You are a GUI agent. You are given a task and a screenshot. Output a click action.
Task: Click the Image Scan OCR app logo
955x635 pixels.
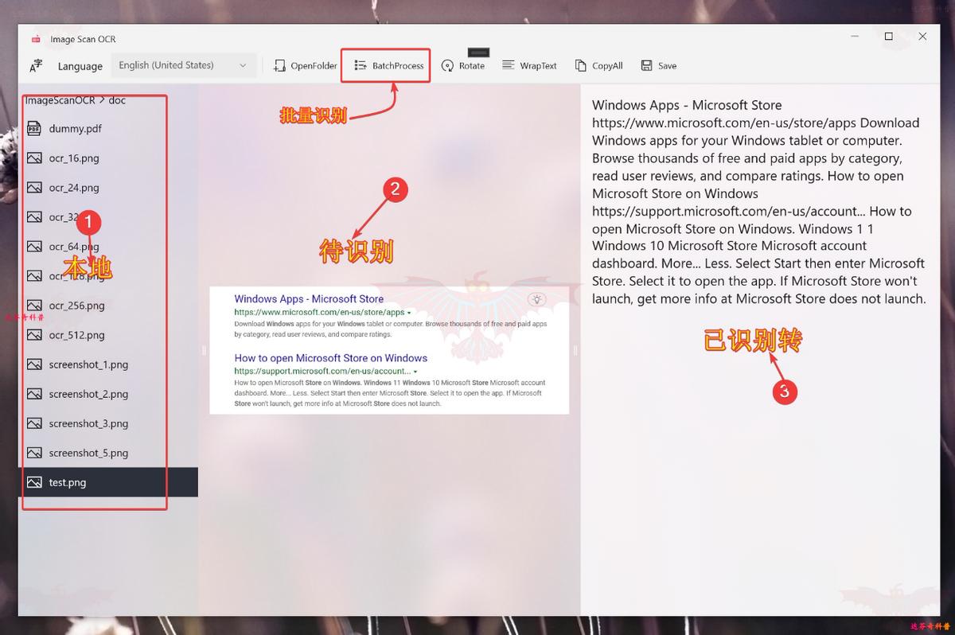[x=35, y=38]
